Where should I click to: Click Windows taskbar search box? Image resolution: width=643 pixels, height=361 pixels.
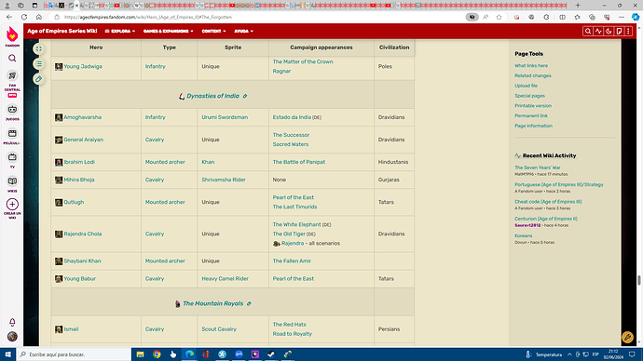[74, 354]
